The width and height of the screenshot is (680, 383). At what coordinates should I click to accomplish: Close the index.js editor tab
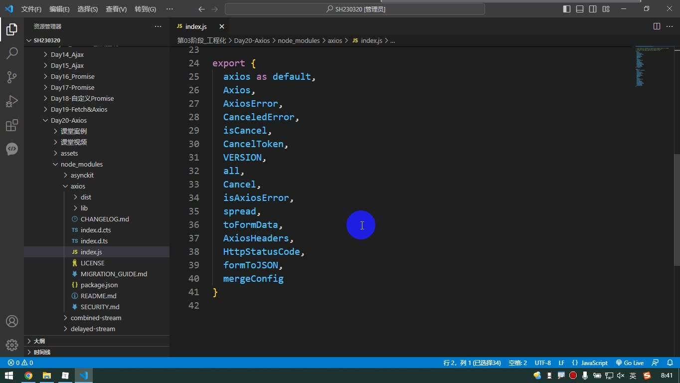pos(222,26)
